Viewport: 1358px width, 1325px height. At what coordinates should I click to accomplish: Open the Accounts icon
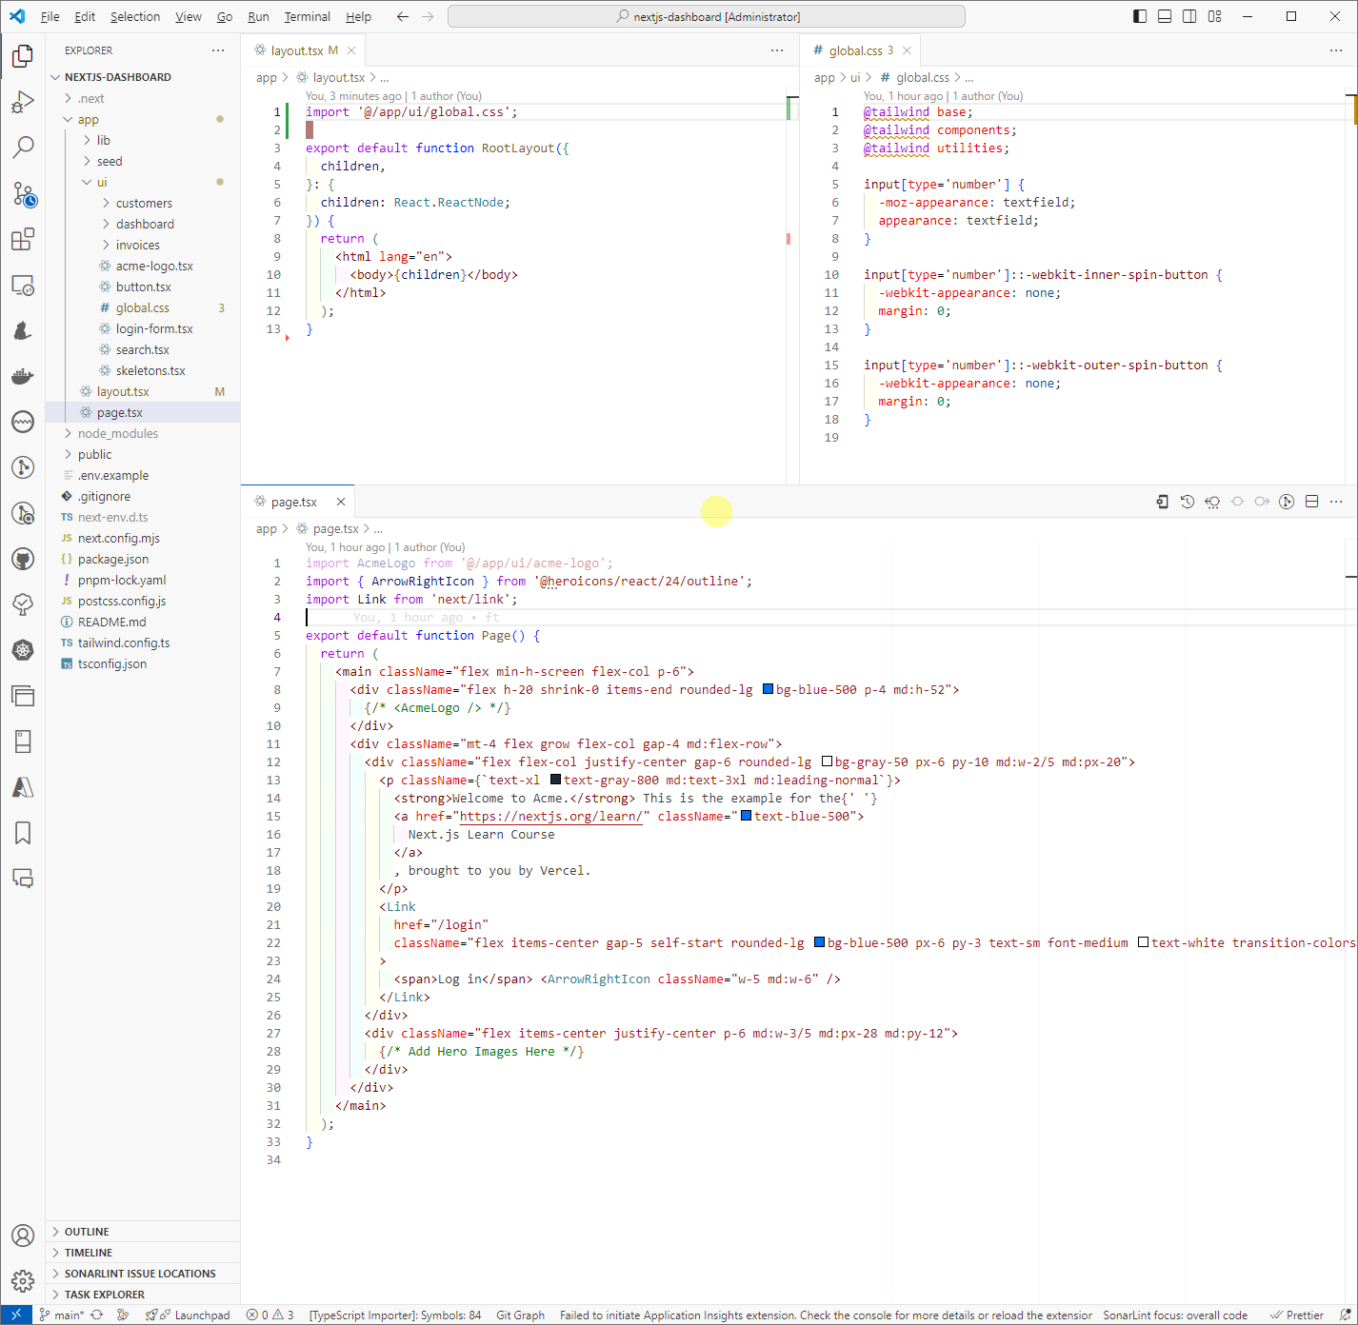23,1236
